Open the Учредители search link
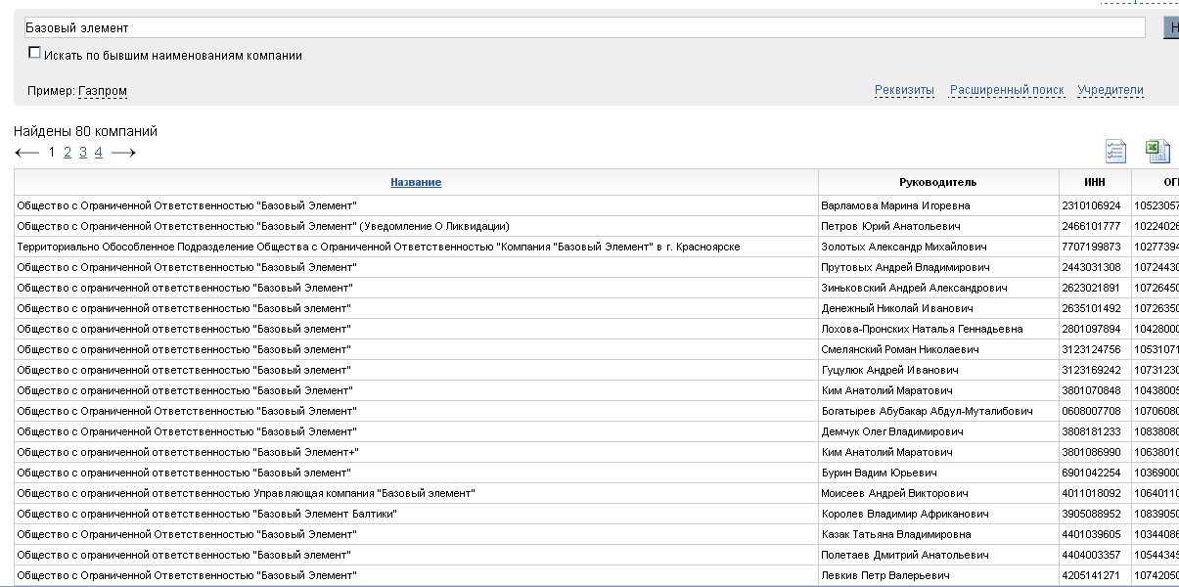Image resolution: width=1179 pixels, height=587 pixels. [x=1111, y=90]
